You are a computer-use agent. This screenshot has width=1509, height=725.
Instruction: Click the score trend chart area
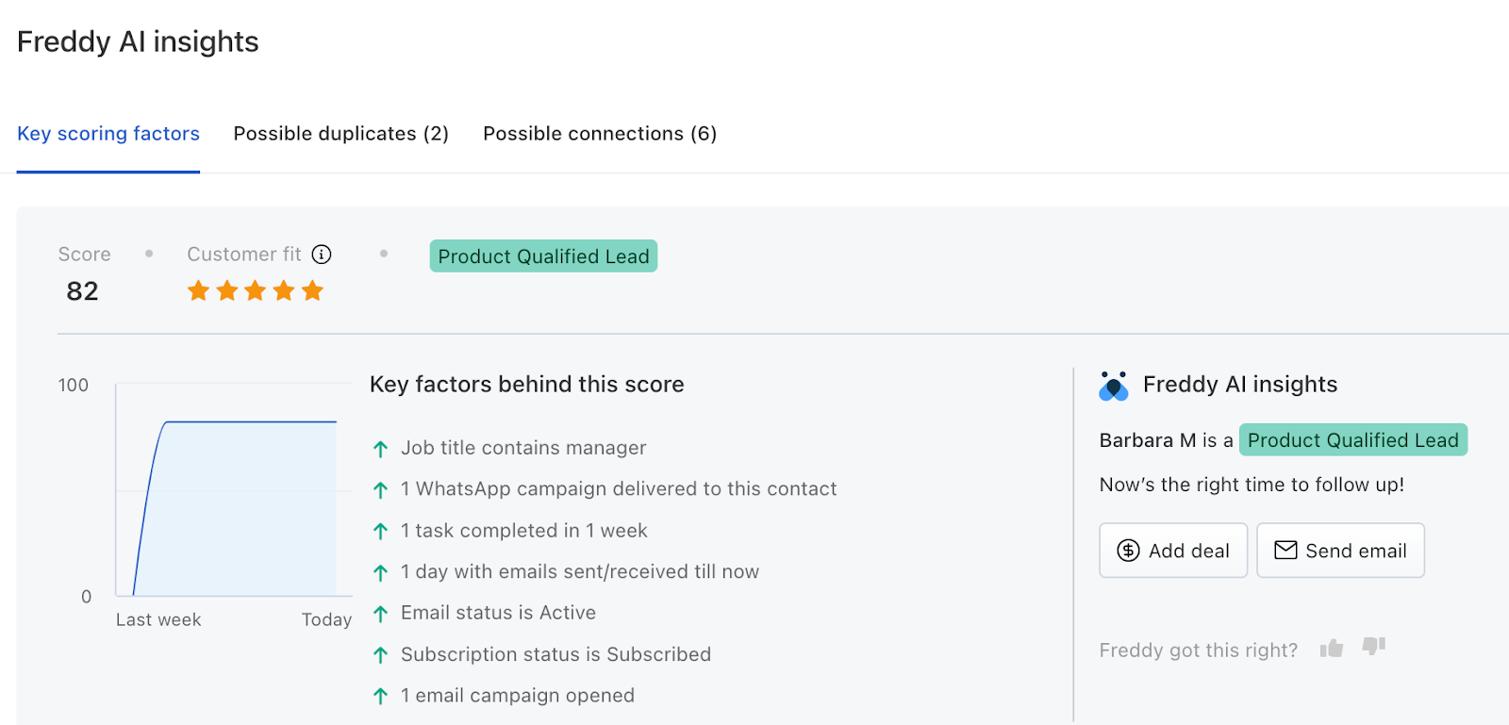[x=234, y=490]
